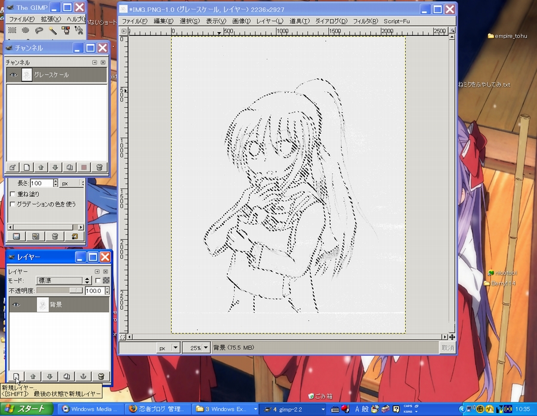
Task: Toggle keep transparency checkbox in Layers panel
Action: [x=98, y=281]
